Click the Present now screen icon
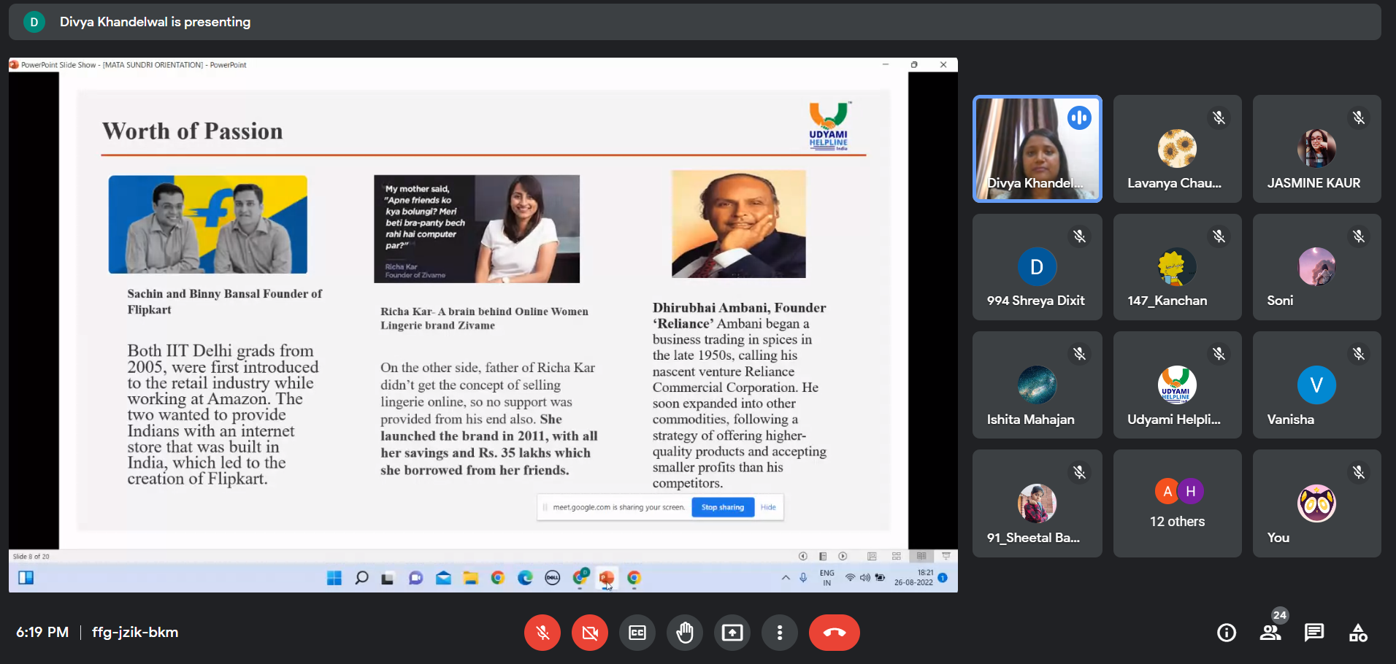The image size is (1396, 664). (732, 633)
